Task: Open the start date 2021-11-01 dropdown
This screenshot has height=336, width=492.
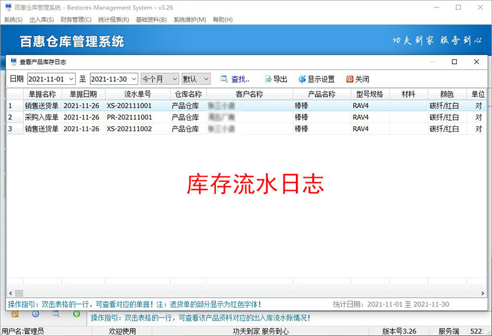Action: 71,79
